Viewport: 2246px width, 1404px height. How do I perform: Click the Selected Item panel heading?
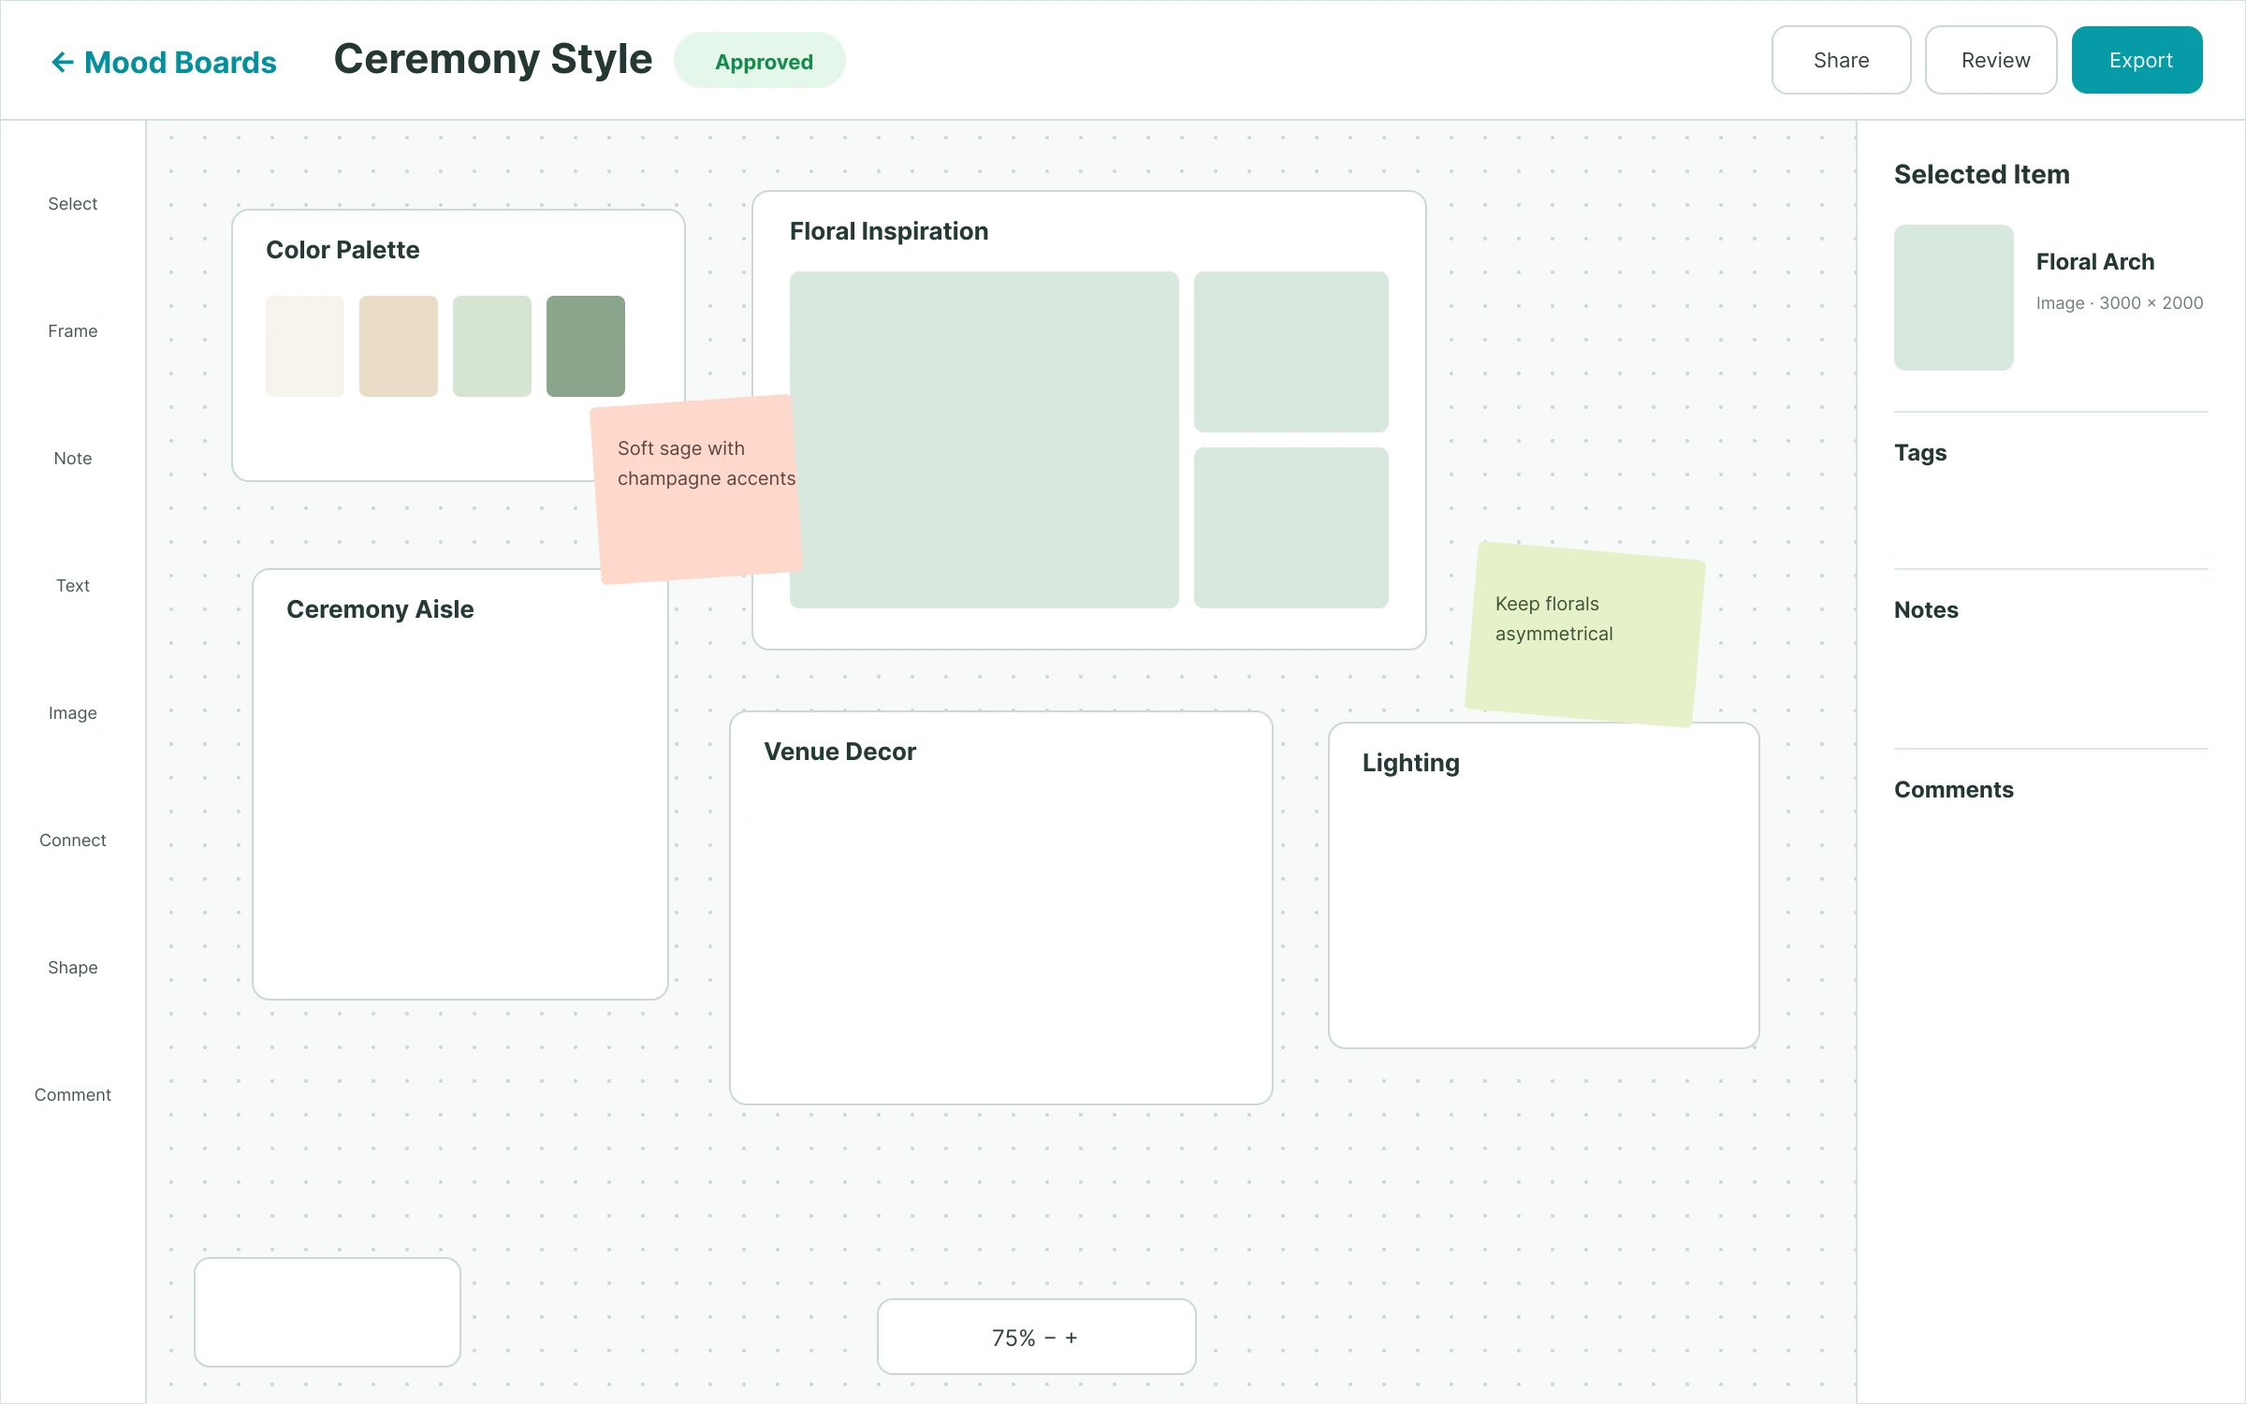point(1982,174)
